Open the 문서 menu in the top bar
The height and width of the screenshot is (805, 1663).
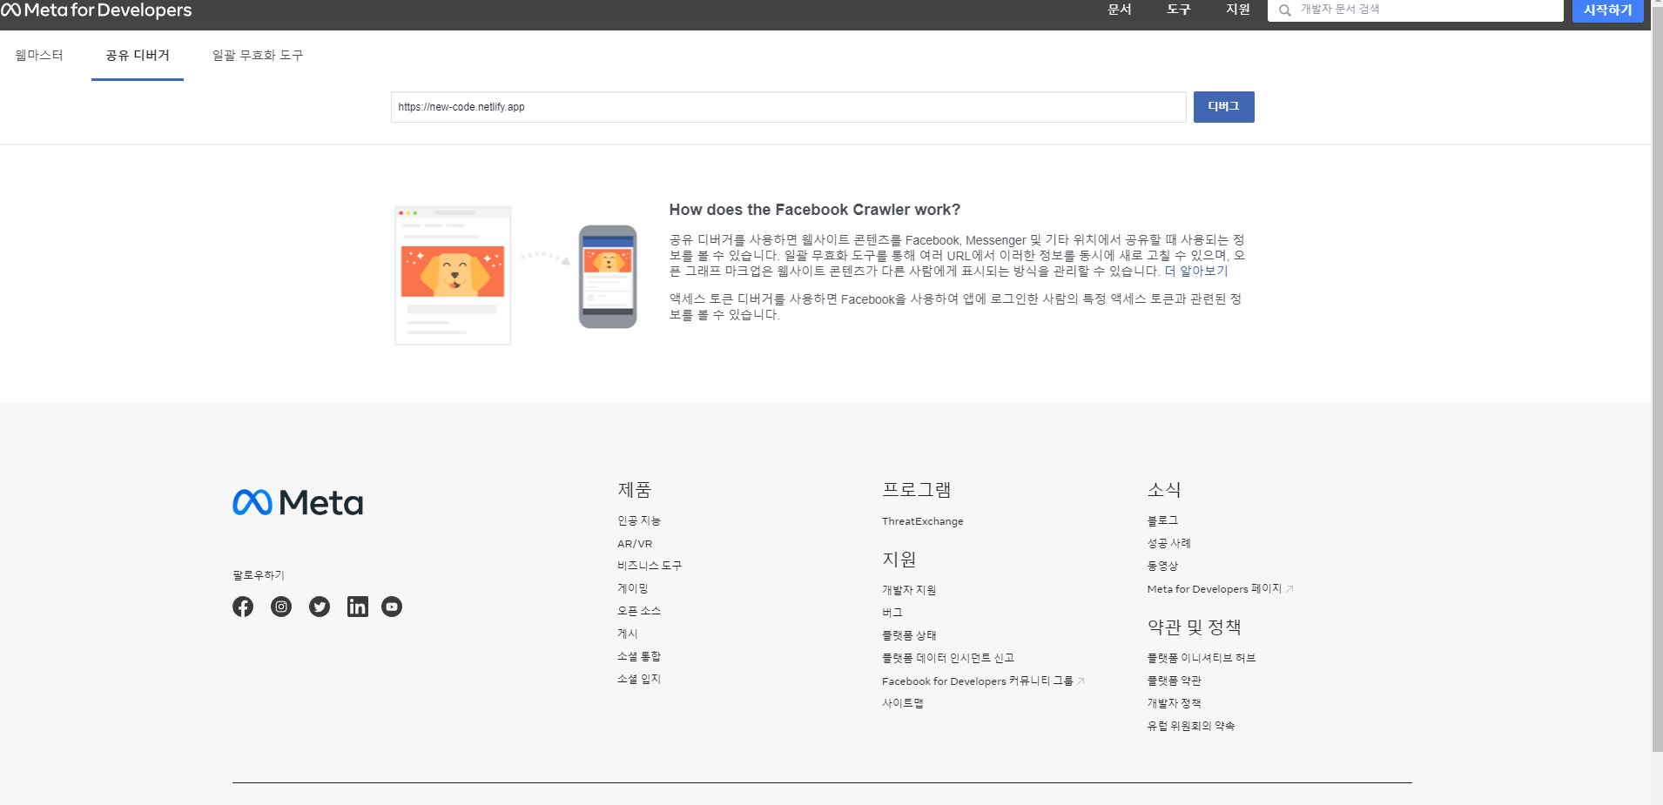(1120, 10)
